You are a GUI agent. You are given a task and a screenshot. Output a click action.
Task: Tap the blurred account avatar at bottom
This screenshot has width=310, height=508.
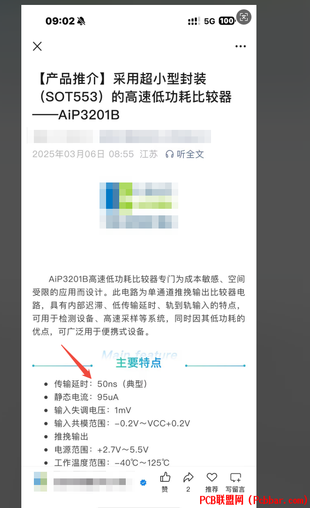[x=40, y=482]
